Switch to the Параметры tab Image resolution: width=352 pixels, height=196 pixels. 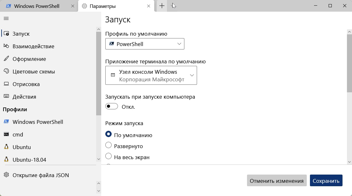(116, 6)
